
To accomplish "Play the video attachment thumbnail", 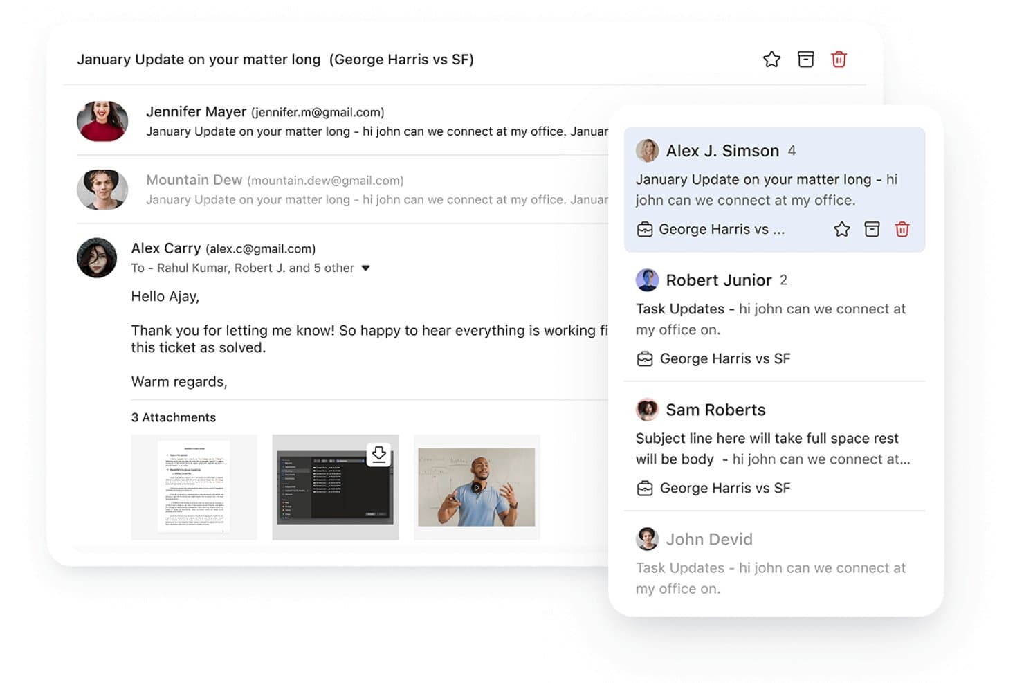I will click(477, 487).
